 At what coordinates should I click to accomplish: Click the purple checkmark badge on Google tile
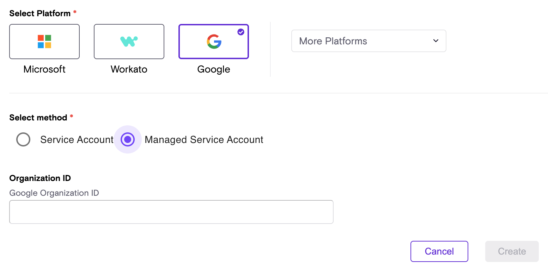coord(241,32)
